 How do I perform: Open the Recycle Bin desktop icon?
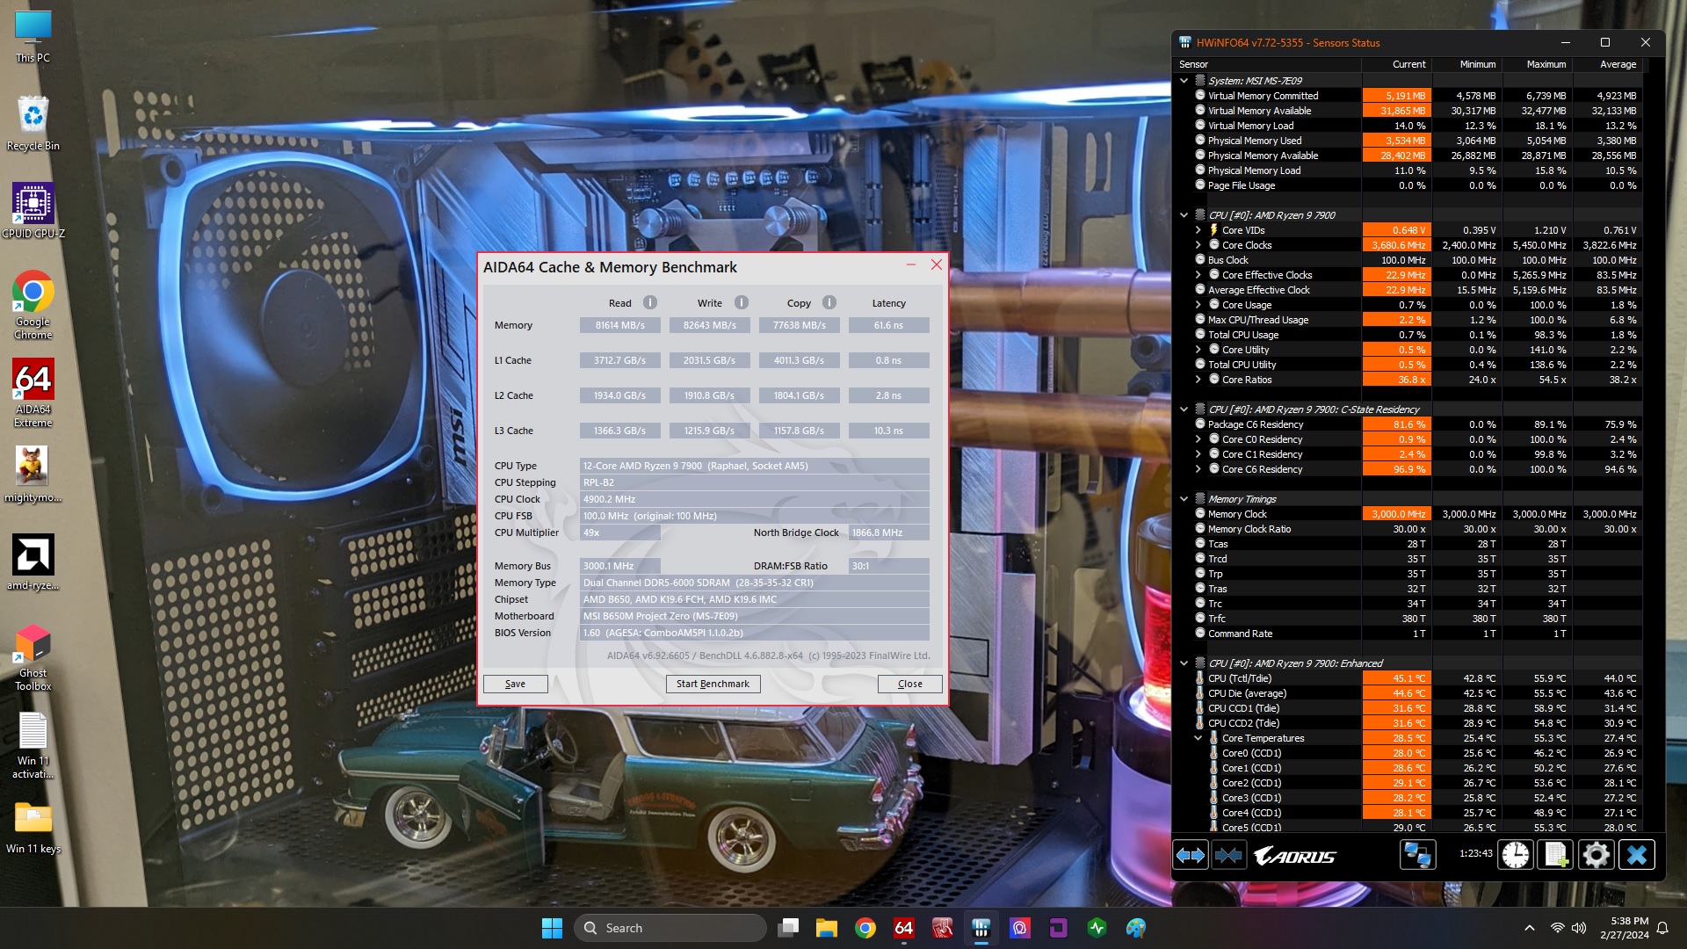click(33, 123)
